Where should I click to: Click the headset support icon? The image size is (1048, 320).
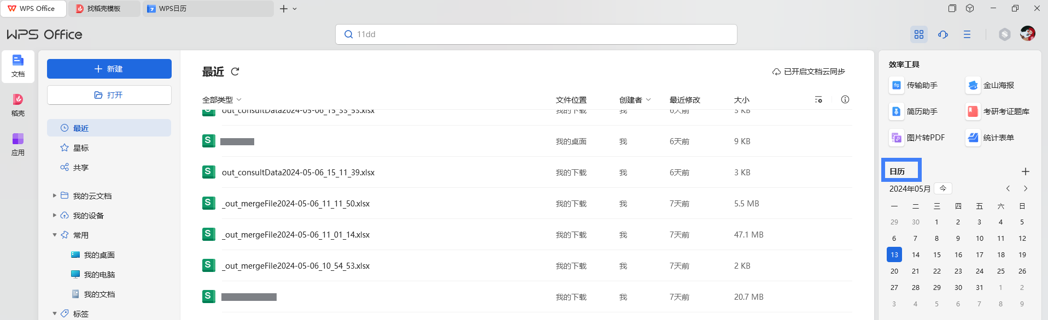(x=943, y=34)
